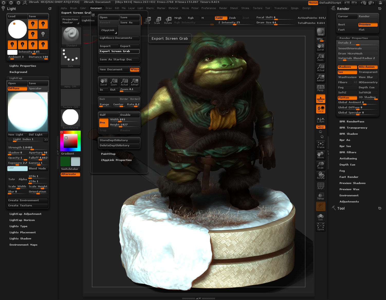Toggle the WSize option

(x=135, y=70)
